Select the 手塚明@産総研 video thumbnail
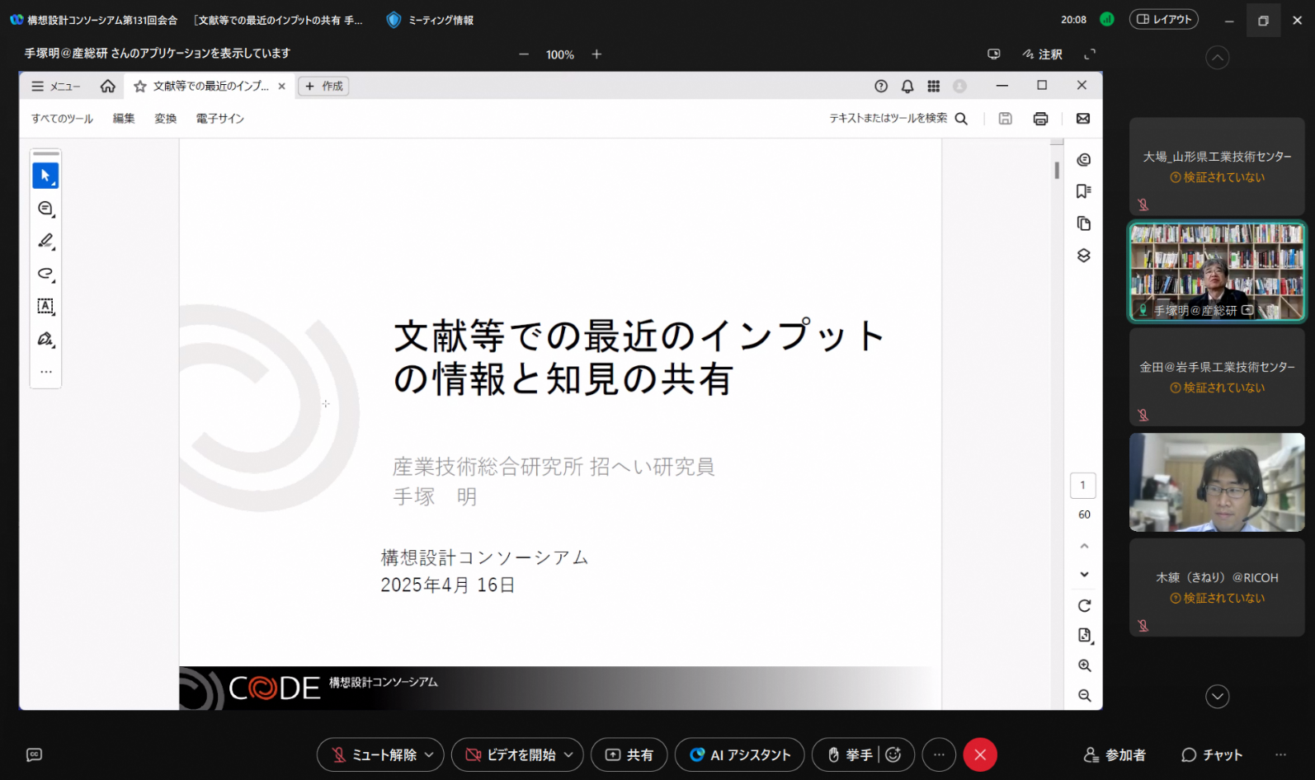 coord(1217,271)
